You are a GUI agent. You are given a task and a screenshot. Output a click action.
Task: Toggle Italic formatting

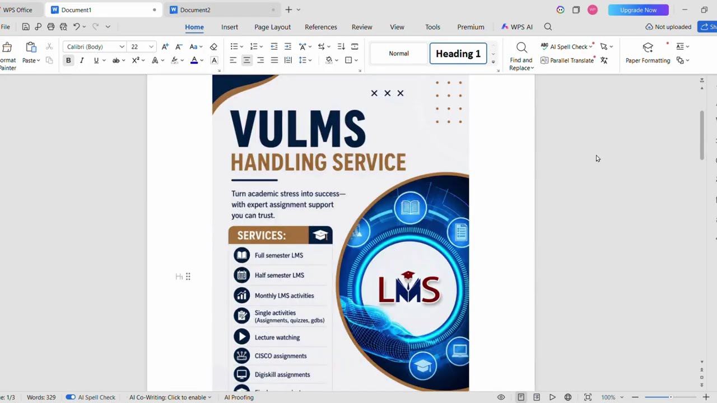[x=82, y=60]
